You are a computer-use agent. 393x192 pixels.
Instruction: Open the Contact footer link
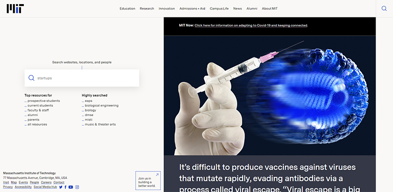pos(59,182)
